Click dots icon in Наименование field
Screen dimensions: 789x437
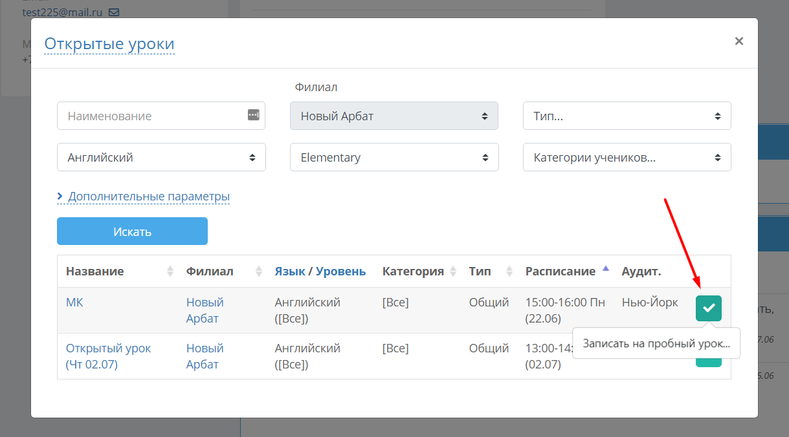254,115
